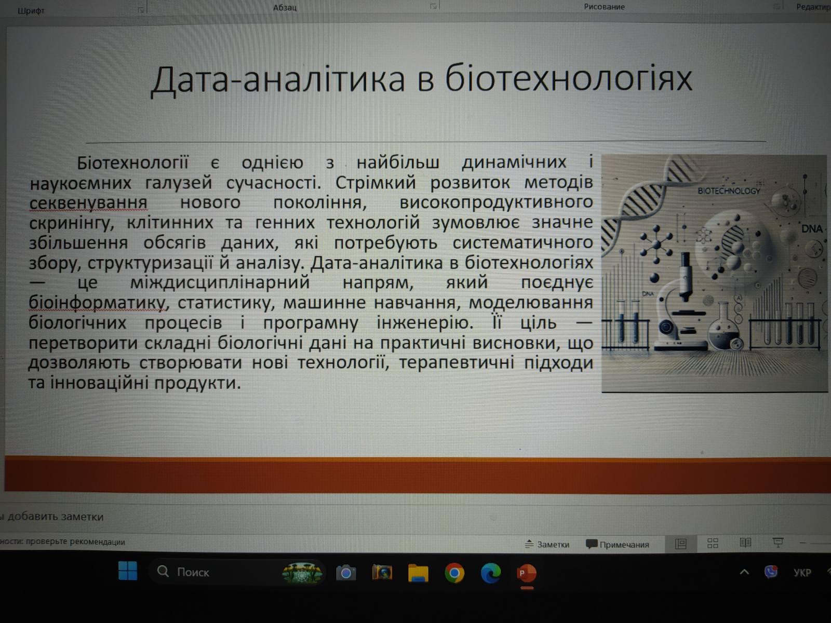Open the Camera app from taskbar
831x623 pixels.
coord(346,573)
